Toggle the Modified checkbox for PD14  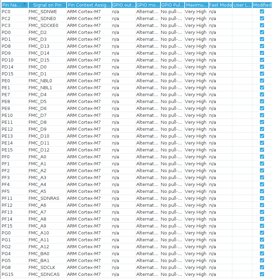point(262,67)
